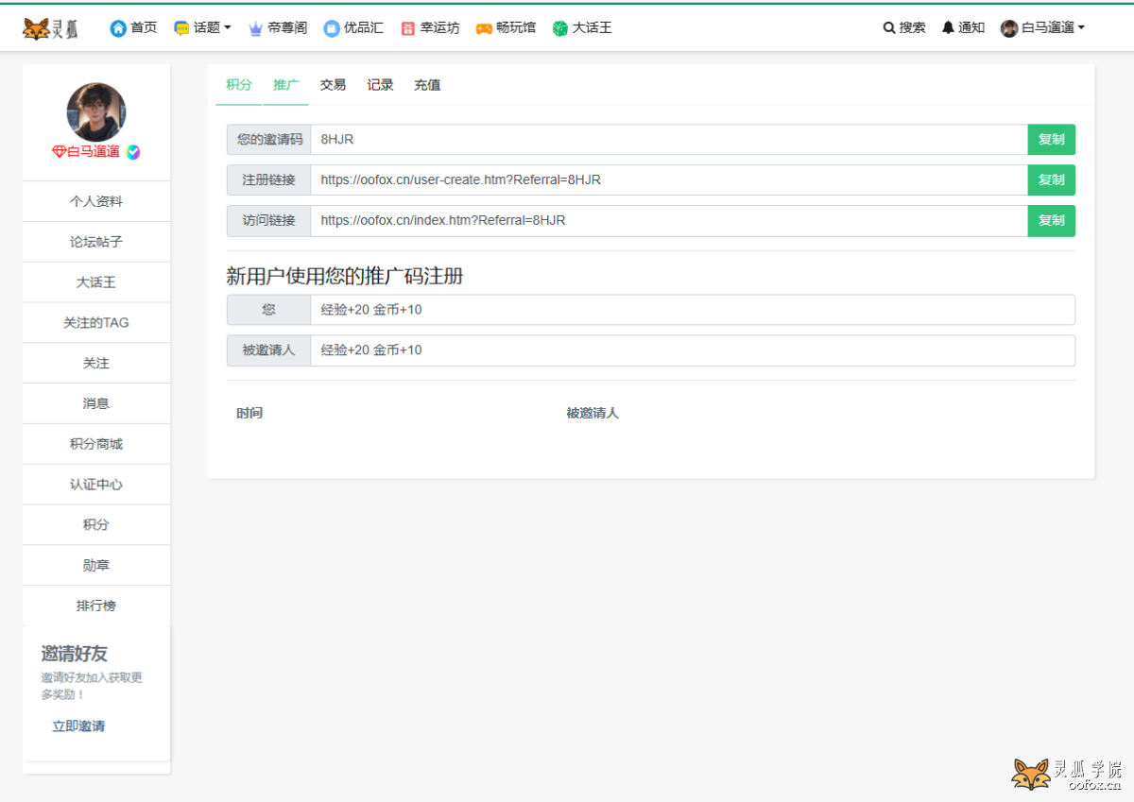Image resolution: width=1134 pixels, height=802 pixels.
Task: Open 幸运坊 gift icon link
Action: coord(408,28)
